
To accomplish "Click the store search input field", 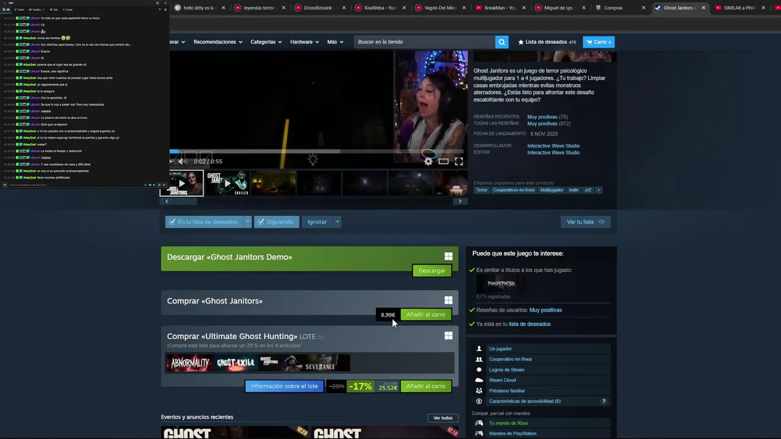I will coord(425,42).
